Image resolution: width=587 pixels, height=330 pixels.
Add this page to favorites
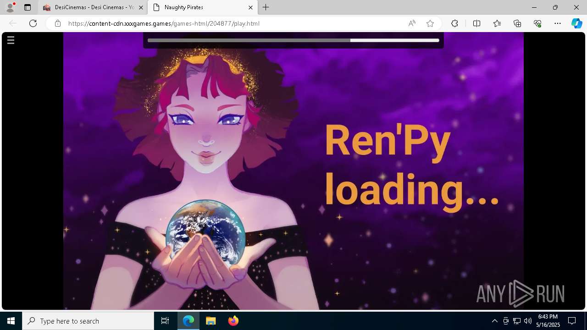coord(430,23)
